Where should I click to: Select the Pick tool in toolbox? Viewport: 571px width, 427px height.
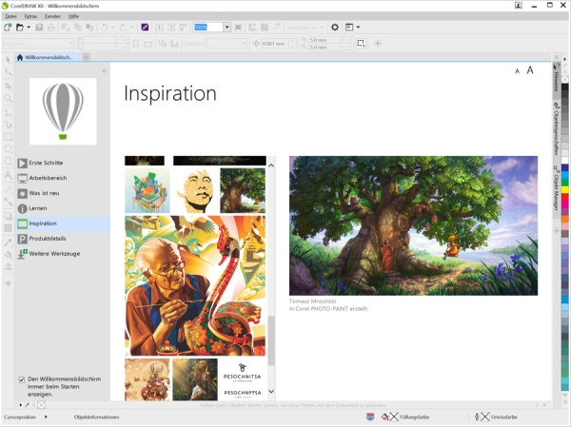8,60
